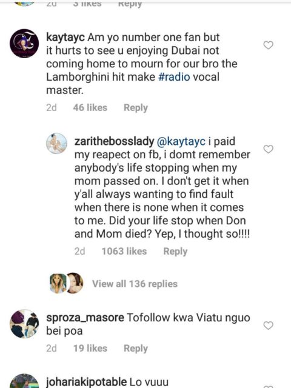Reply to kaytayc's comment
The width and height of the screenshot is (291, 388).
click(x=136, y=108)
